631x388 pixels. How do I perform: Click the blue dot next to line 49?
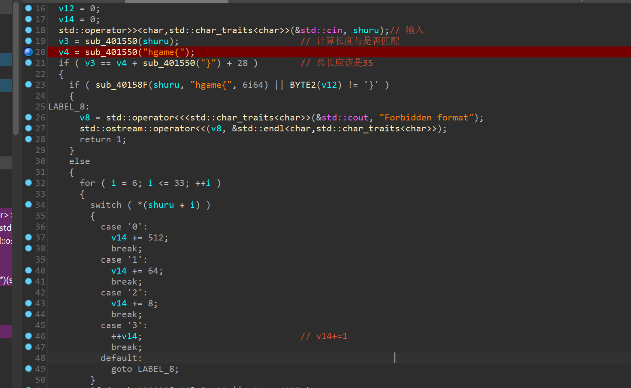click(x=28, y=369)
